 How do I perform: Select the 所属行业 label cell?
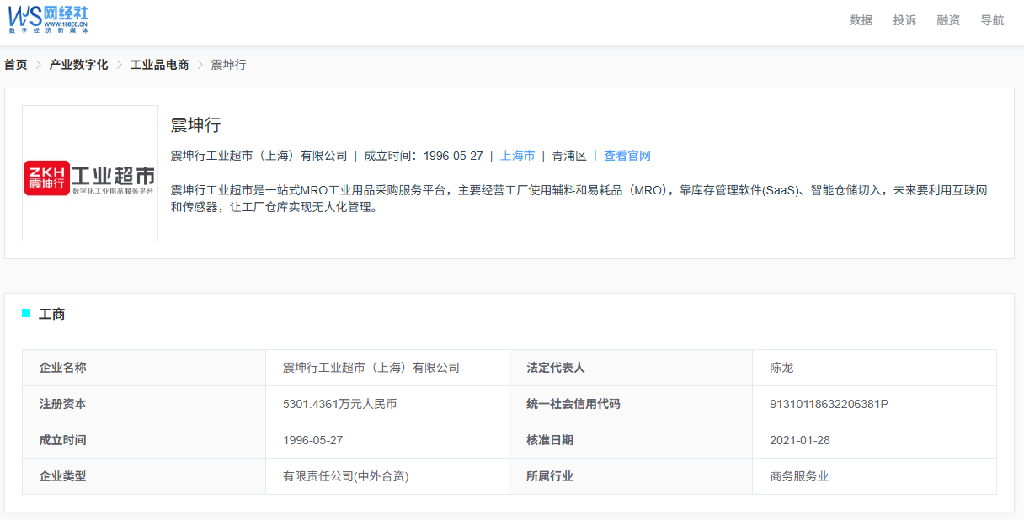pyautogui.click(x=631, y=476)
